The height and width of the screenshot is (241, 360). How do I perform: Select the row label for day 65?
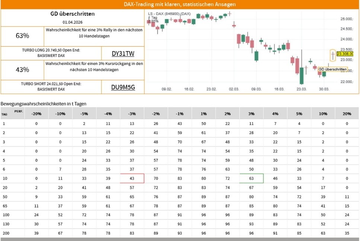pos(4,206)
